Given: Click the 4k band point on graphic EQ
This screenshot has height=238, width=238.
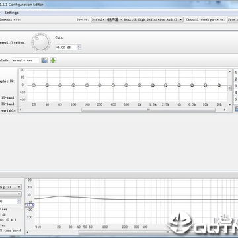Looking at the screenshot, I should (x=179, y=85).
